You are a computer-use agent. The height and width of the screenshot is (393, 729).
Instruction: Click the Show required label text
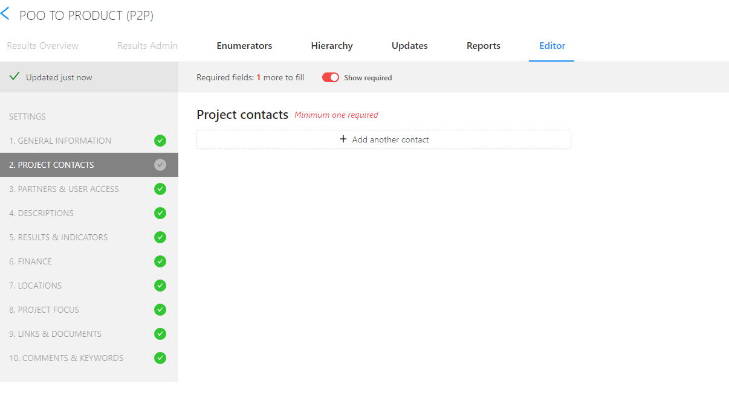pyautogui.click(x=368, y=77)
